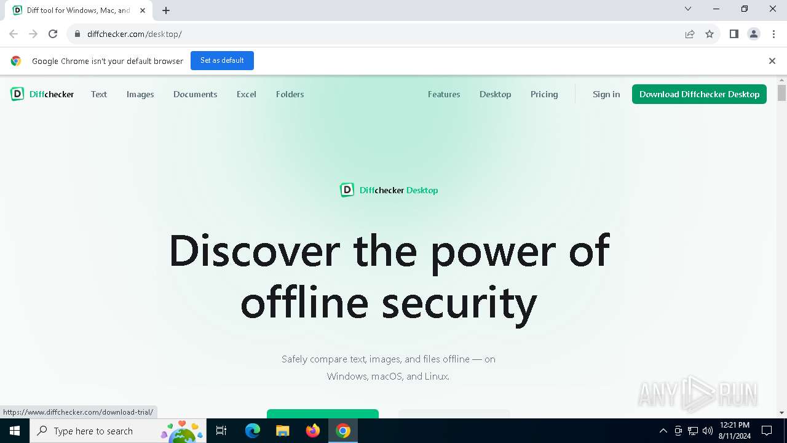
Task: Click the taskbar clock
Action: pos(734,431)
